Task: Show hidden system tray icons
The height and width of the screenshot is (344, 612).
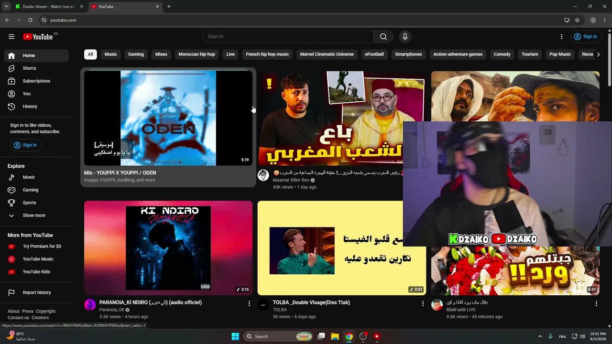Action: (x=540, y=336)
